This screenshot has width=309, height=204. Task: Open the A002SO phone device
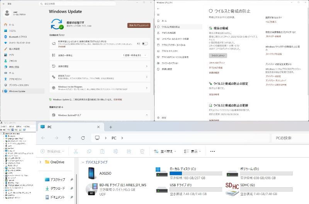click(x=104, y=173)
